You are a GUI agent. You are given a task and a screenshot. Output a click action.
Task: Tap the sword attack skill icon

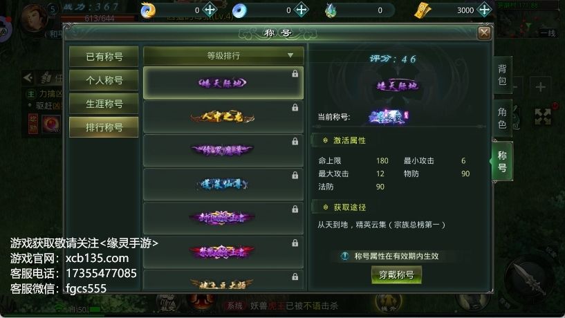(x=528, y=276)
